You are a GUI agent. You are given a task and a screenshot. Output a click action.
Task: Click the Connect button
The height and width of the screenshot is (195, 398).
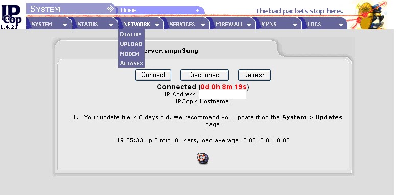[x=153, y=75]
